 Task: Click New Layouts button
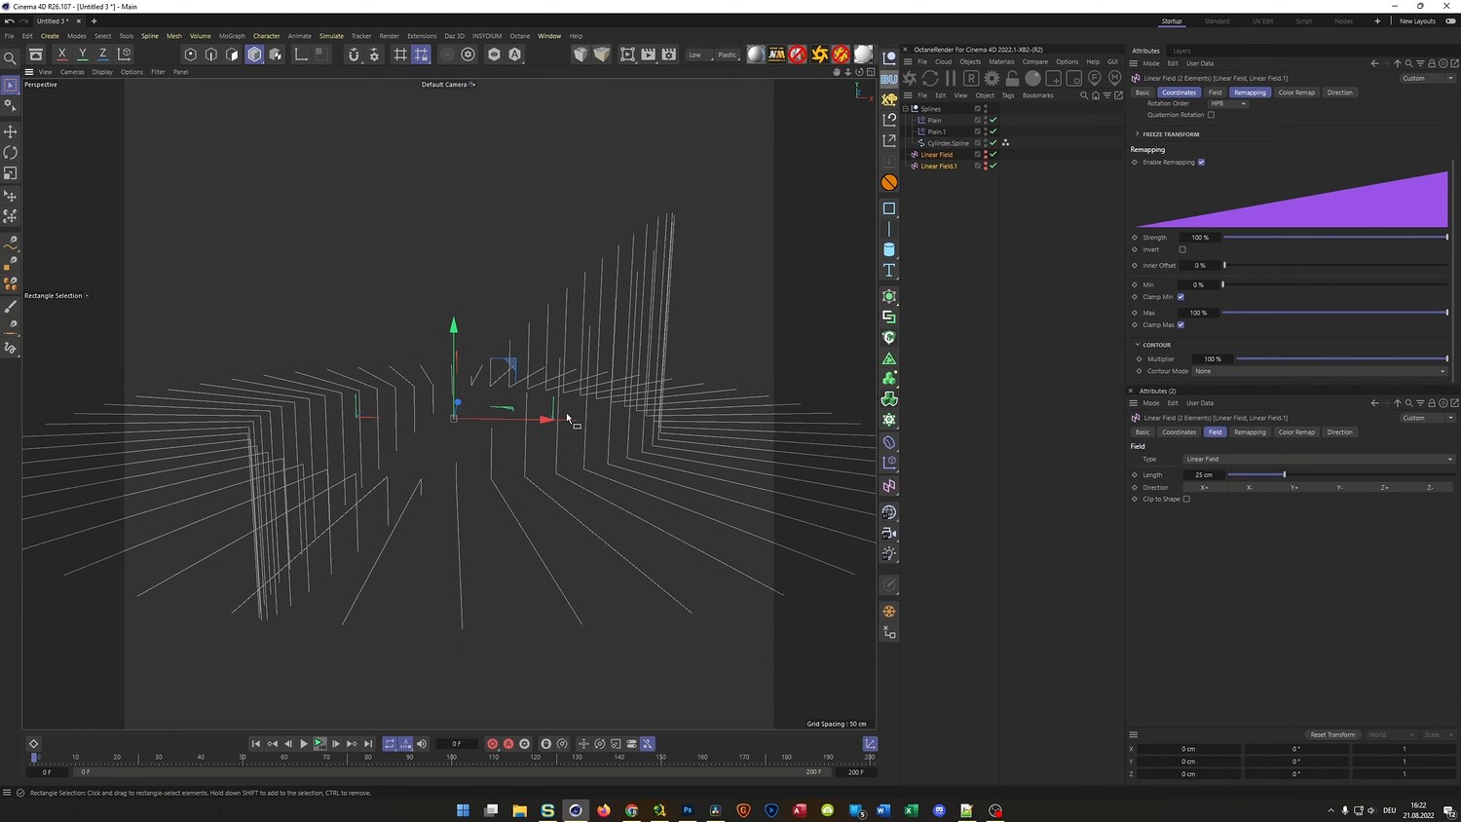[x=1417, y=21]
